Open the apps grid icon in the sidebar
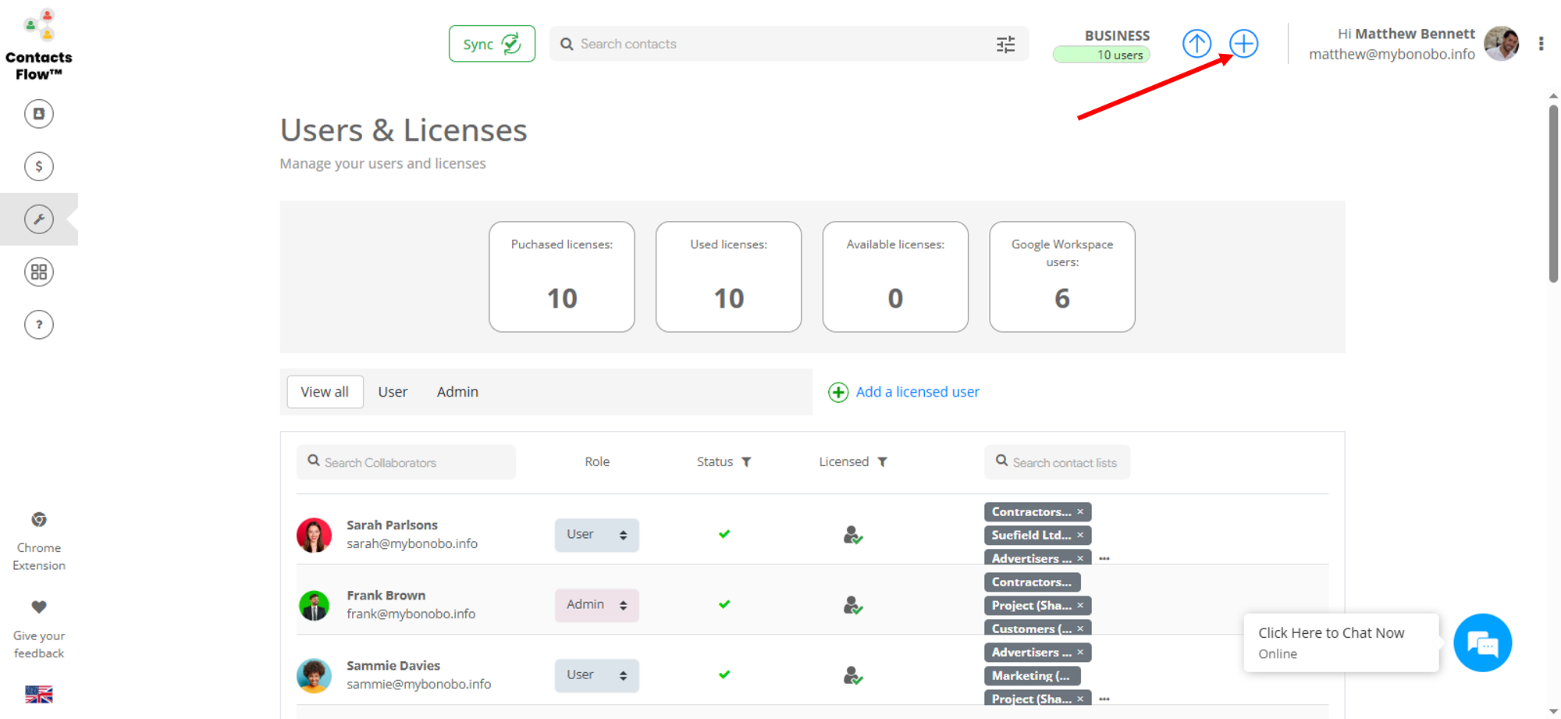Viewport: 1561px width, 719px height. pyautogui.click(x=38, y=272)
